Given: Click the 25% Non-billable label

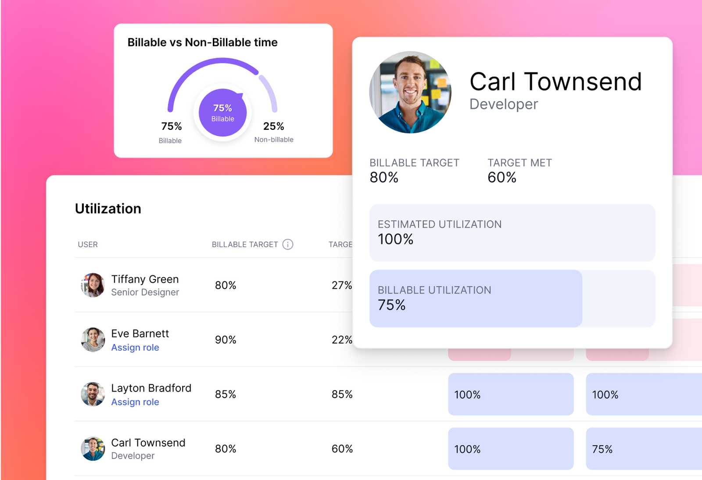Looking at the screenshot, I should (x=274, y=132).
